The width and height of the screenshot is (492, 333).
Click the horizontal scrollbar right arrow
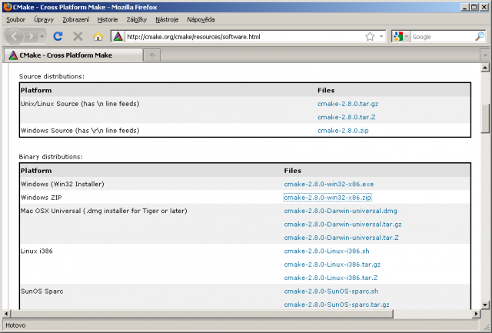click(477, 314)
